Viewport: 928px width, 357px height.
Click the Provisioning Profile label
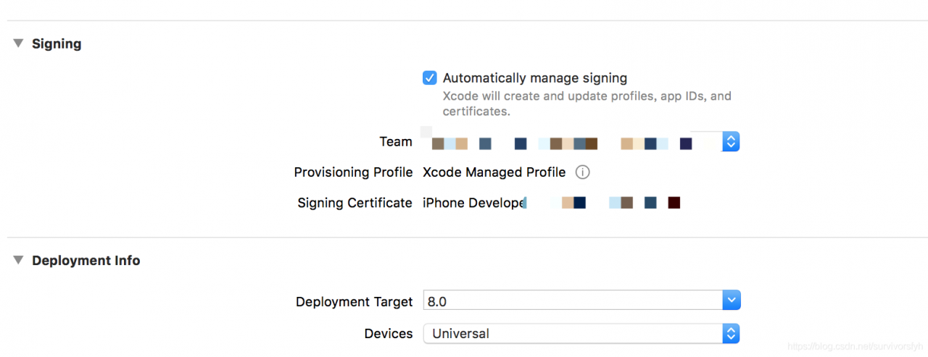tap(353, 172)
